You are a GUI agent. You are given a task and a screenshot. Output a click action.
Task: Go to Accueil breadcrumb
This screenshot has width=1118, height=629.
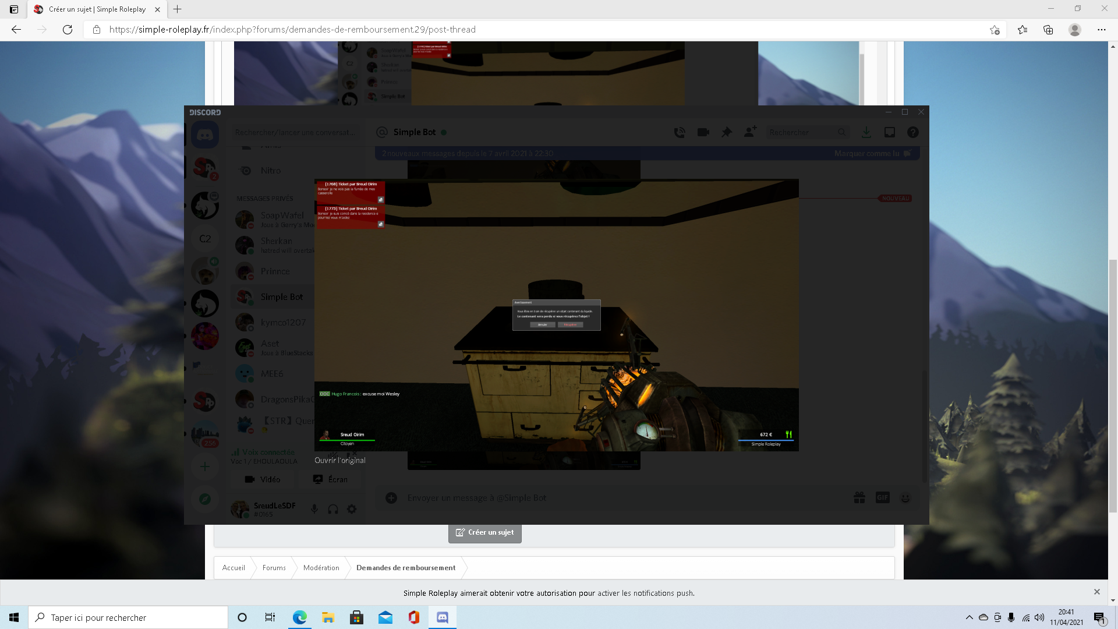tap(233, 568)
